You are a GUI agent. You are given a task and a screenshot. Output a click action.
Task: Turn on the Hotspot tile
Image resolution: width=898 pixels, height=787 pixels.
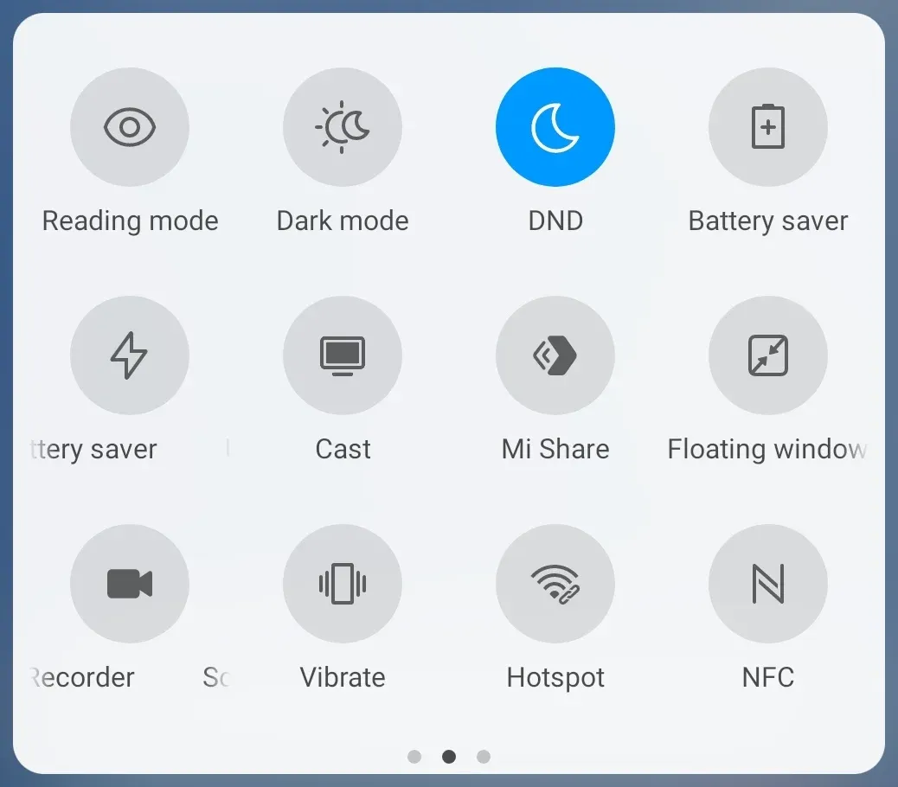click(555, 584)
